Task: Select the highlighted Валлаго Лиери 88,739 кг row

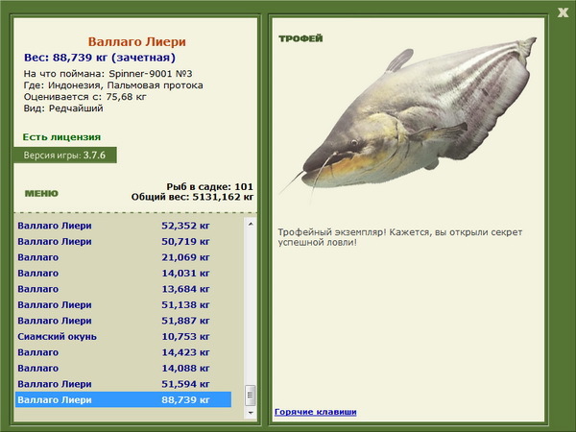Action: [x=124, y=399]
